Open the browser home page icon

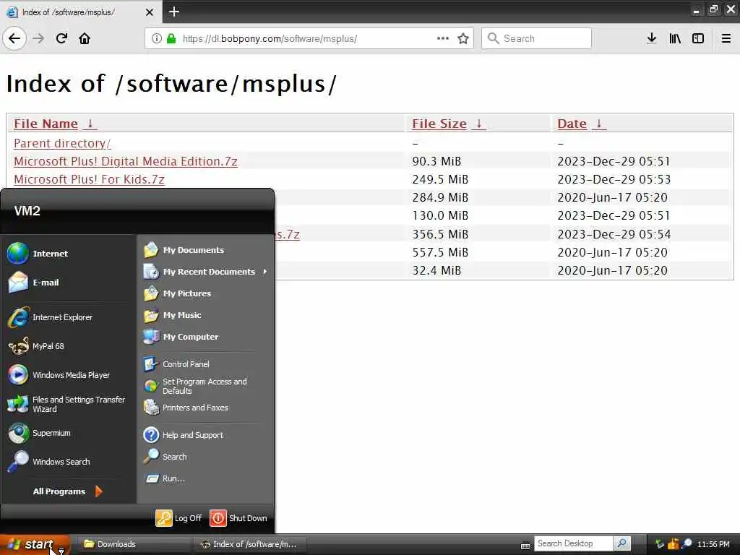click(x=85, y=38)
